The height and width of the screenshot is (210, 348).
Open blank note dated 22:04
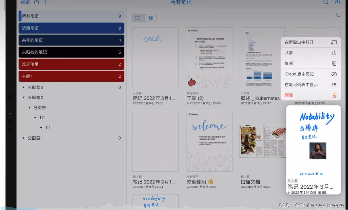(x=155, y=141)
